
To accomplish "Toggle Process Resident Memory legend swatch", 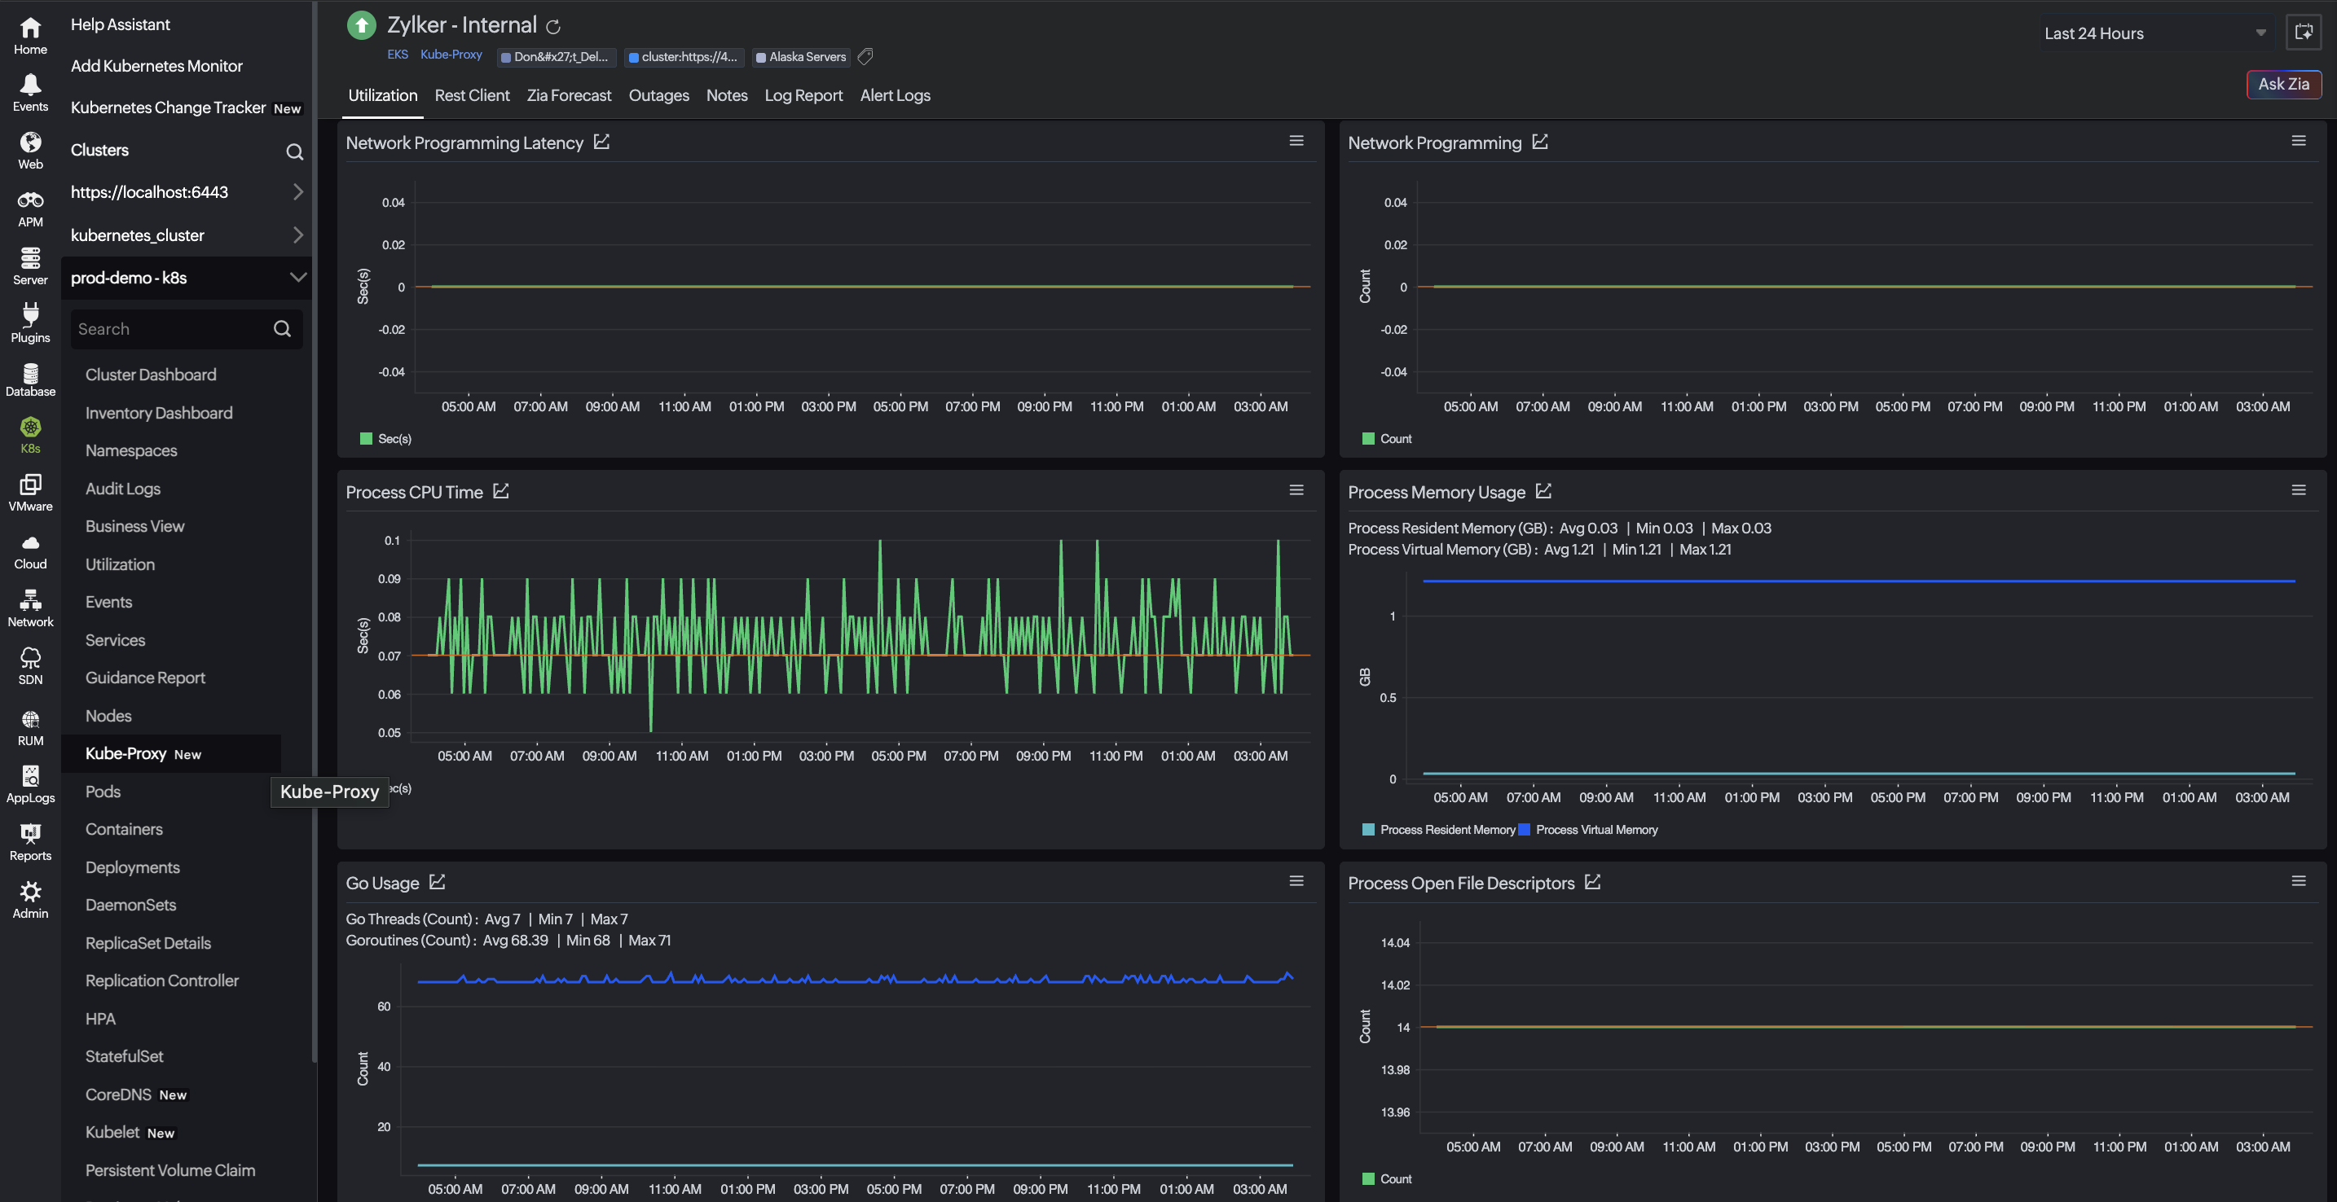I will click(x=1368, y=830).
